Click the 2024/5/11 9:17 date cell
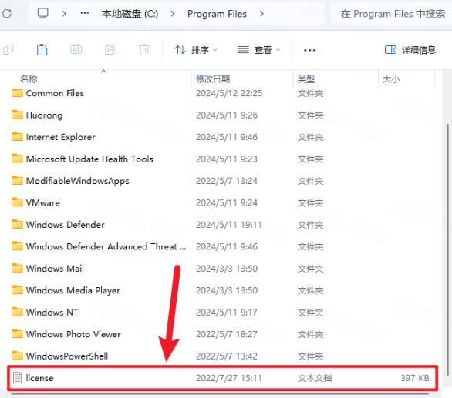 [226, 313]
